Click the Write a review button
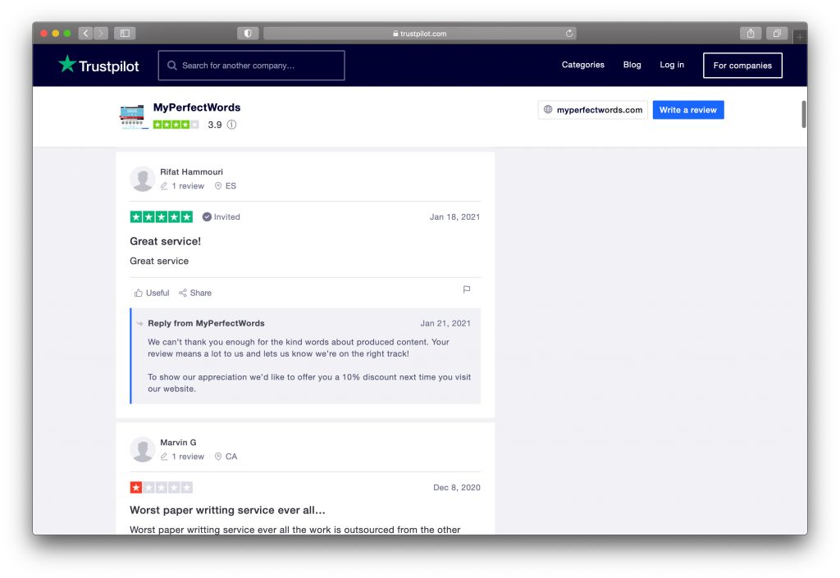Screen dimensions: 840x578 (x=688, y=110)
